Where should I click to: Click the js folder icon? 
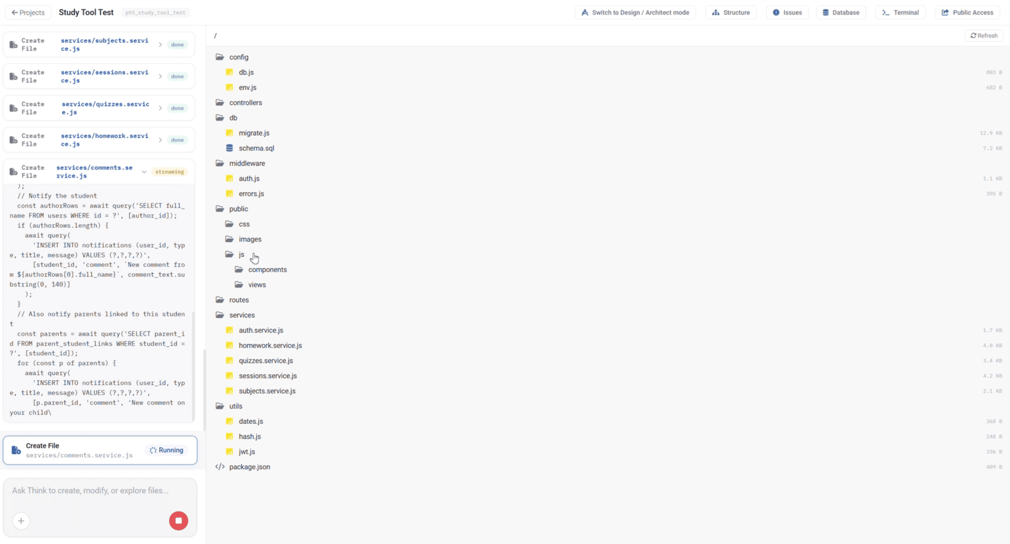tap(230, 254)
